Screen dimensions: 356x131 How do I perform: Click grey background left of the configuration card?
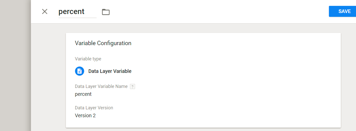tap(48, 76)
